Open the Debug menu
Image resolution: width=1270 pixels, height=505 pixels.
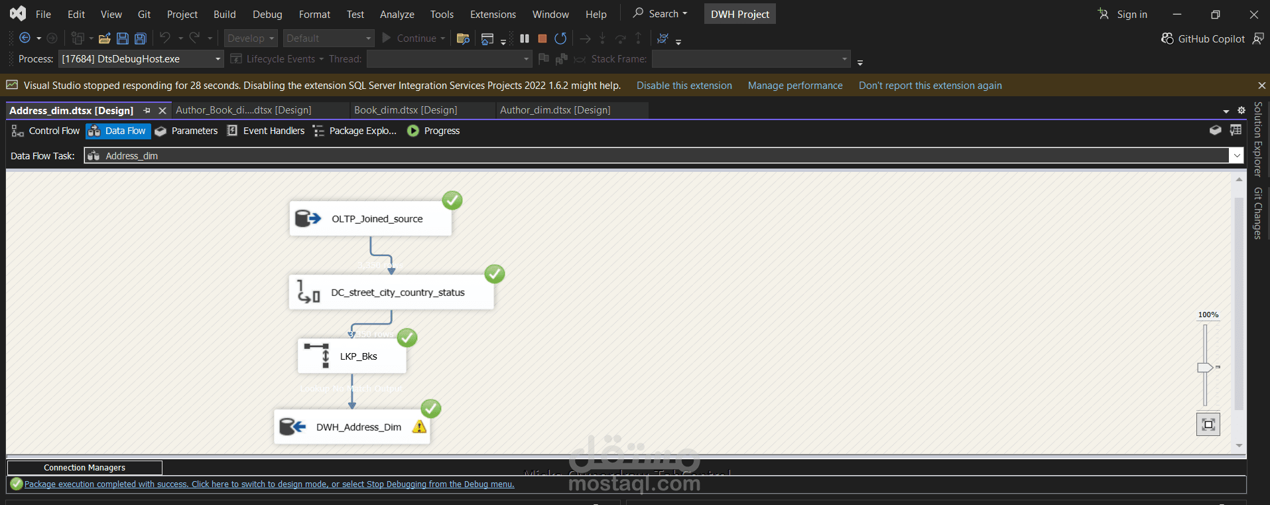coord(267,14)
